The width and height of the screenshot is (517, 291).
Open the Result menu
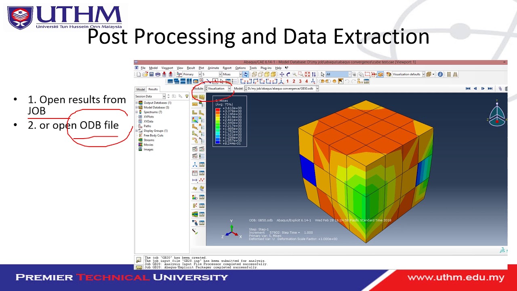191,68
